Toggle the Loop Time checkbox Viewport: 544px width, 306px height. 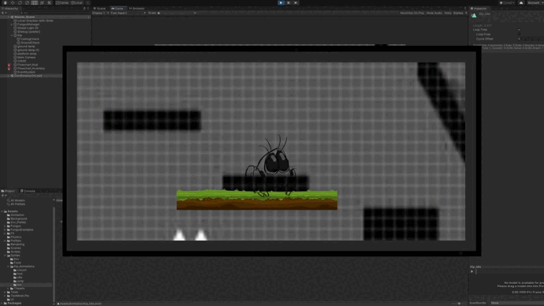(x=519, y=30)
